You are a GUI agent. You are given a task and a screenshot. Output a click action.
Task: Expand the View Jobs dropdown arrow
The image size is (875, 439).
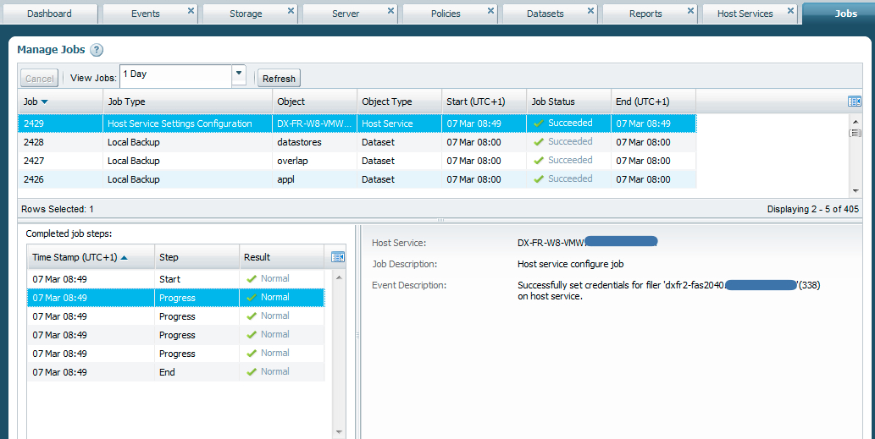pos(239,75)
